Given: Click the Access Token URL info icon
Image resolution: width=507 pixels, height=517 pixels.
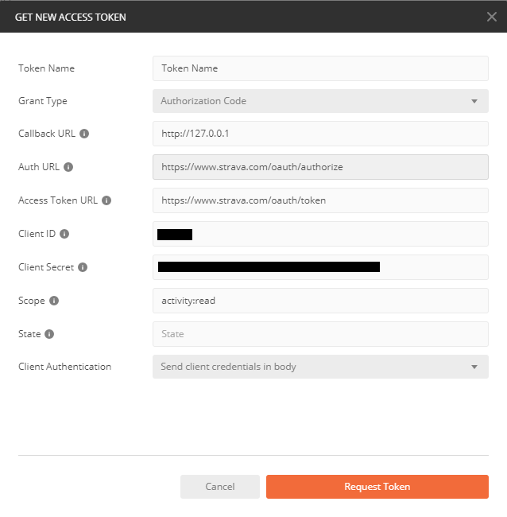Looking at the screenshot, I should coord(106,200).
